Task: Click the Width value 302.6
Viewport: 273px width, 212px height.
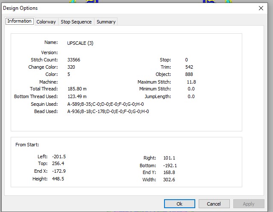Action: point(169,180)
